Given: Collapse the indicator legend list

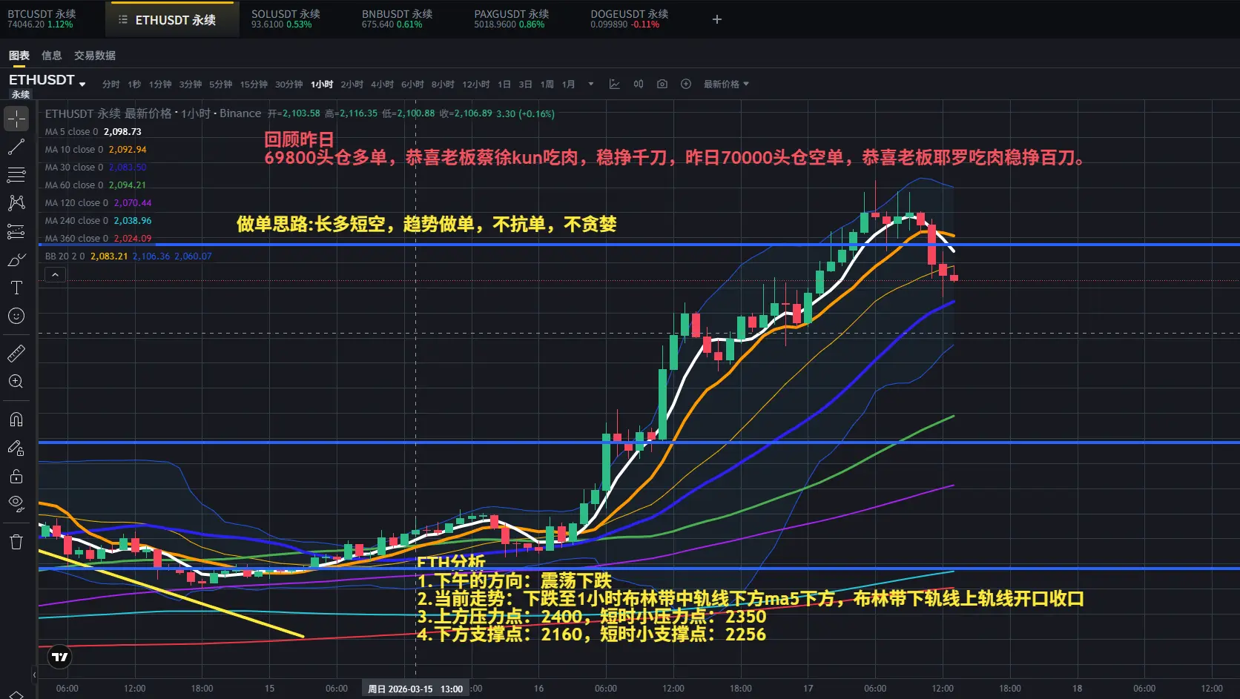Looking at the screenshot, I should coord(55,275).
